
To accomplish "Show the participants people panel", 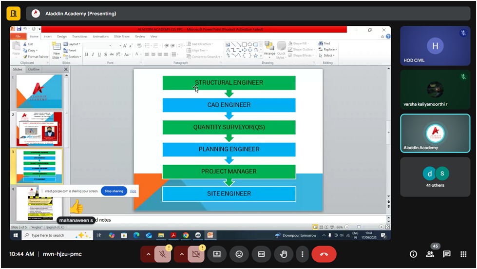I will (430, 254).
